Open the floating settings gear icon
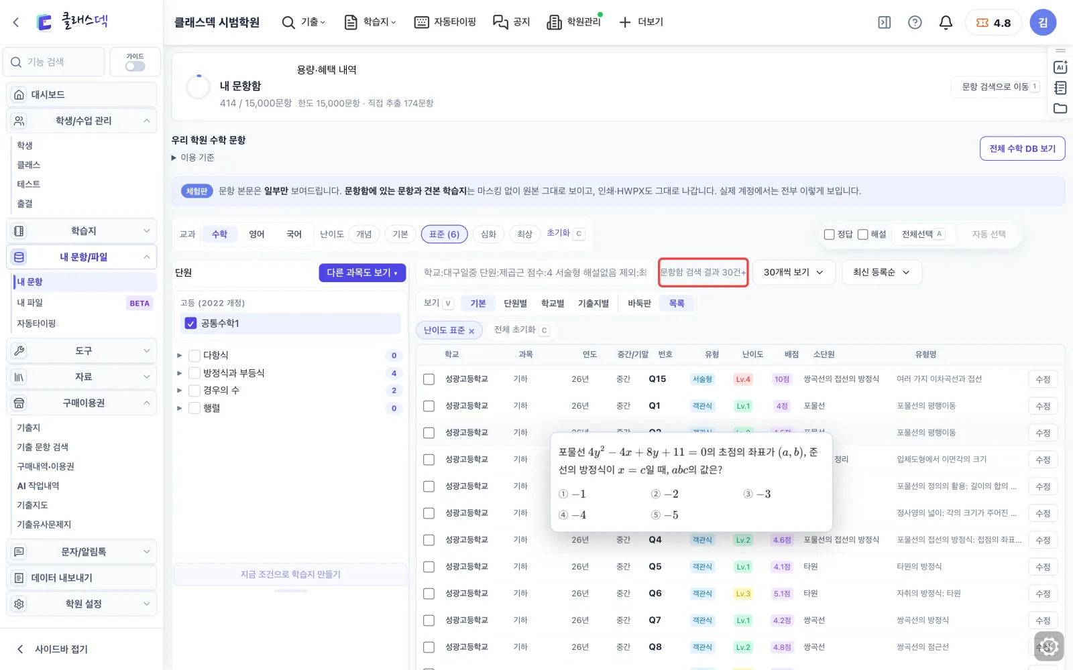Viewport: 1073px width, 670px height. pos(1048,647)
